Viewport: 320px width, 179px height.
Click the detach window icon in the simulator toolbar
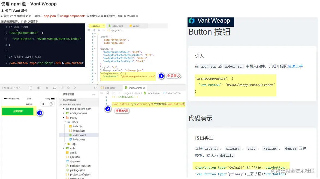click(x=55, y=88)
